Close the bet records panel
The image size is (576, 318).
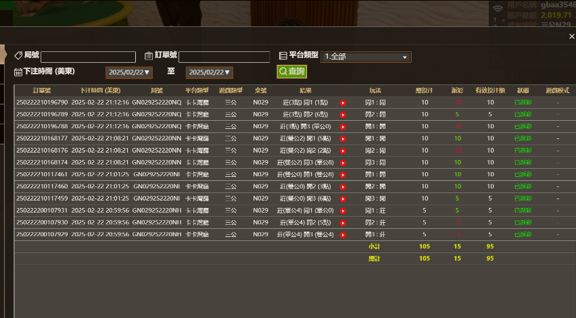pos(571,36)
